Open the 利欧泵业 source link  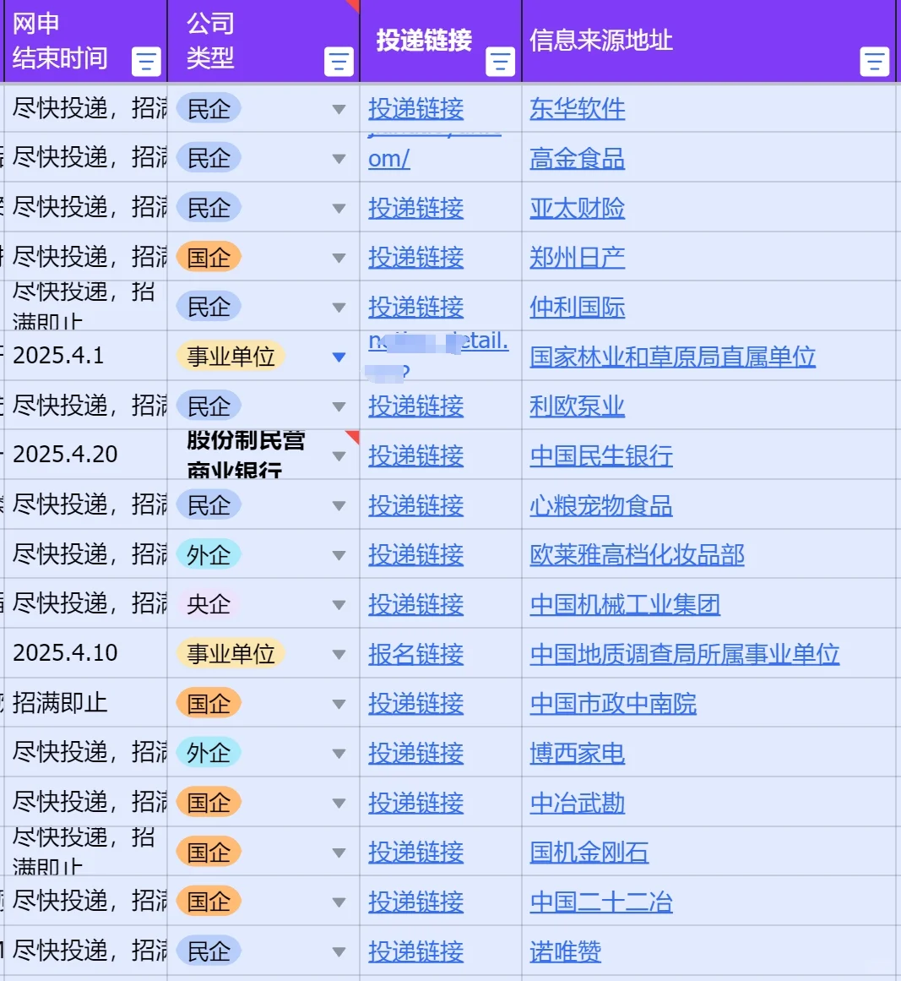point(577,406)
